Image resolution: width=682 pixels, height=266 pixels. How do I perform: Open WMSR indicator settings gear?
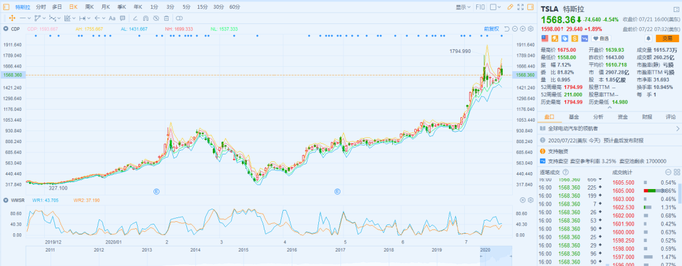pos(530,200)
